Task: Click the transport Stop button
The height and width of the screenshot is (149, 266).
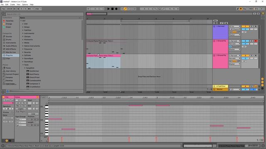Action: coord(112,9)
